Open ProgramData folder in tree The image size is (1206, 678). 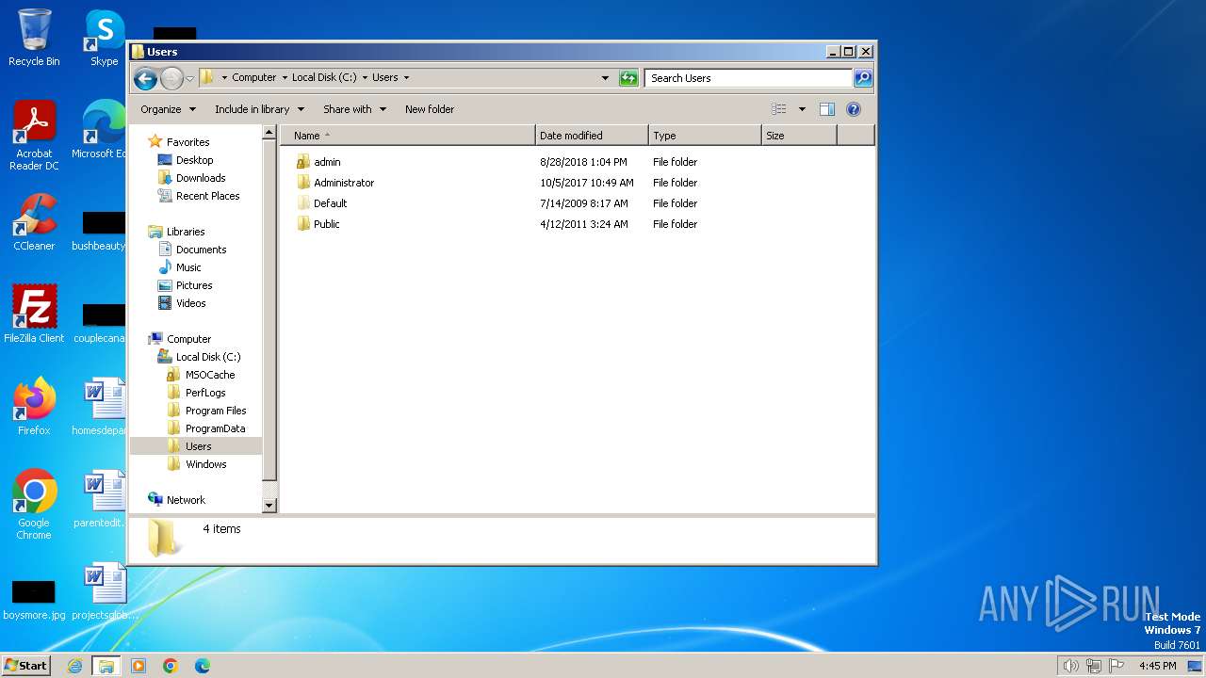[215, 428]
